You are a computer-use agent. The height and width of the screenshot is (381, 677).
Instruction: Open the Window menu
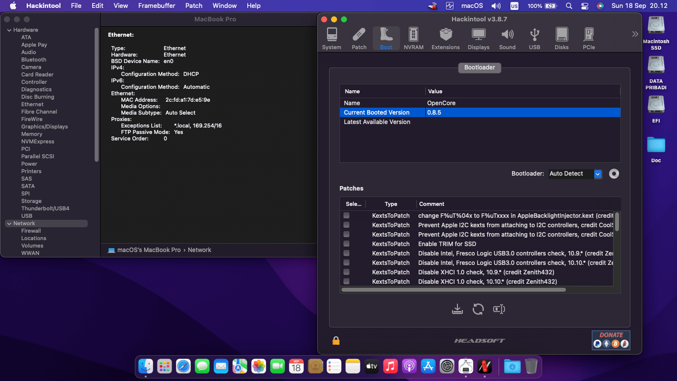(225, 6)
